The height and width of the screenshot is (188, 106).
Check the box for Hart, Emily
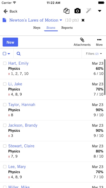pos(5,63)
